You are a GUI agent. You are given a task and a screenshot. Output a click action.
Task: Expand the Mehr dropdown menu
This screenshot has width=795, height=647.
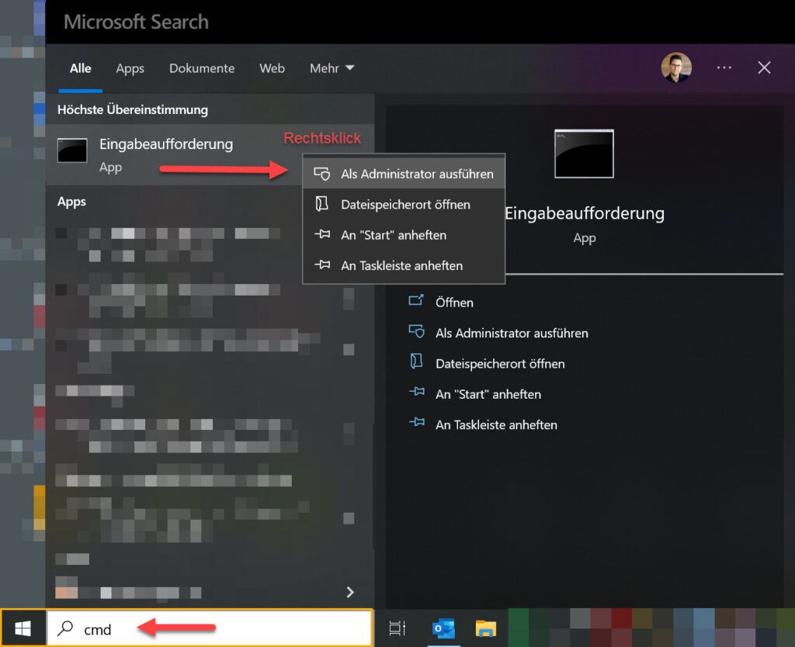(x=332, y=68)
